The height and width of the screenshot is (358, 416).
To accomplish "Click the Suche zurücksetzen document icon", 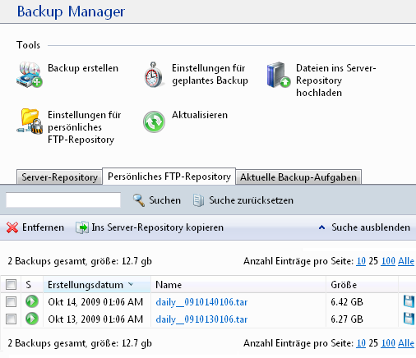I will pyautogui.click(x=198, y=200).
